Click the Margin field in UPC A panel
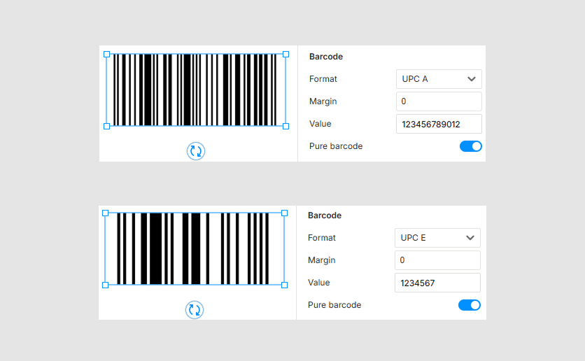 [x=439, y=101]
